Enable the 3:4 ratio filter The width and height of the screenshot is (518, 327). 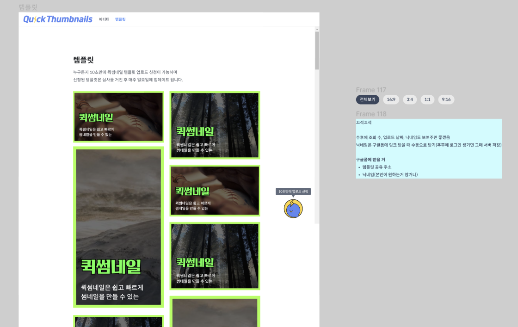[x=410, y=99]
